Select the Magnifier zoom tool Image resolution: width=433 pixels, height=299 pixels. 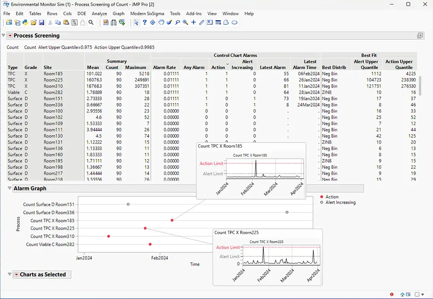click(185, 22)
